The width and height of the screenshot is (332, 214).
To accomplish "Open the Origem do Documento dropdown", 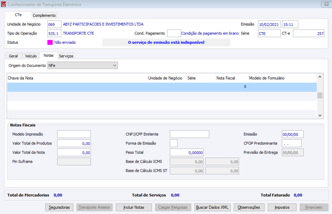I will [83, 65].
